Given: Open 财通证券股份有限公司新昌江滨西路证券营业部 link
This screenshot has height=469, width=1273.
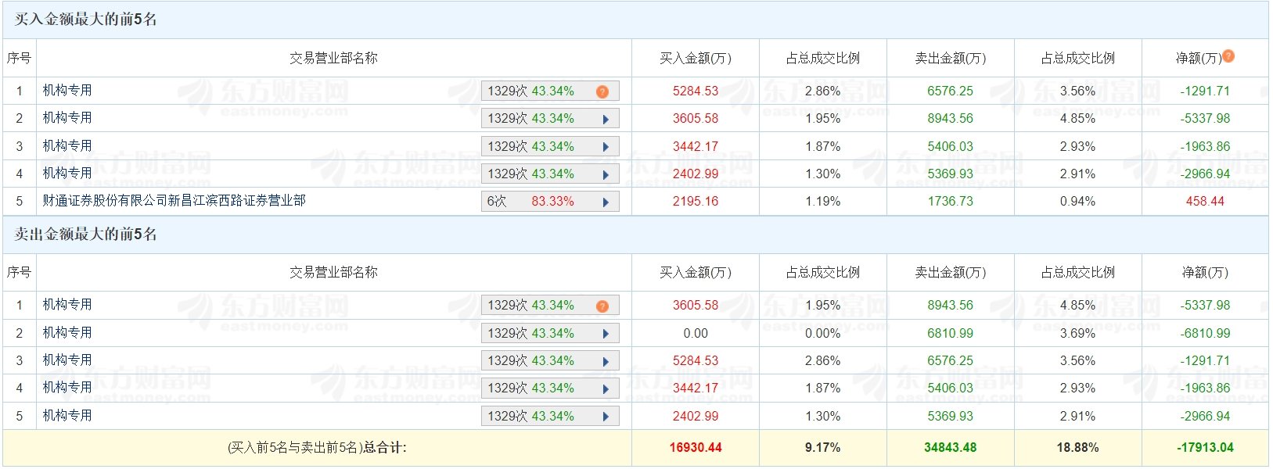Looking at the screenshot, I should pos(174,201).
